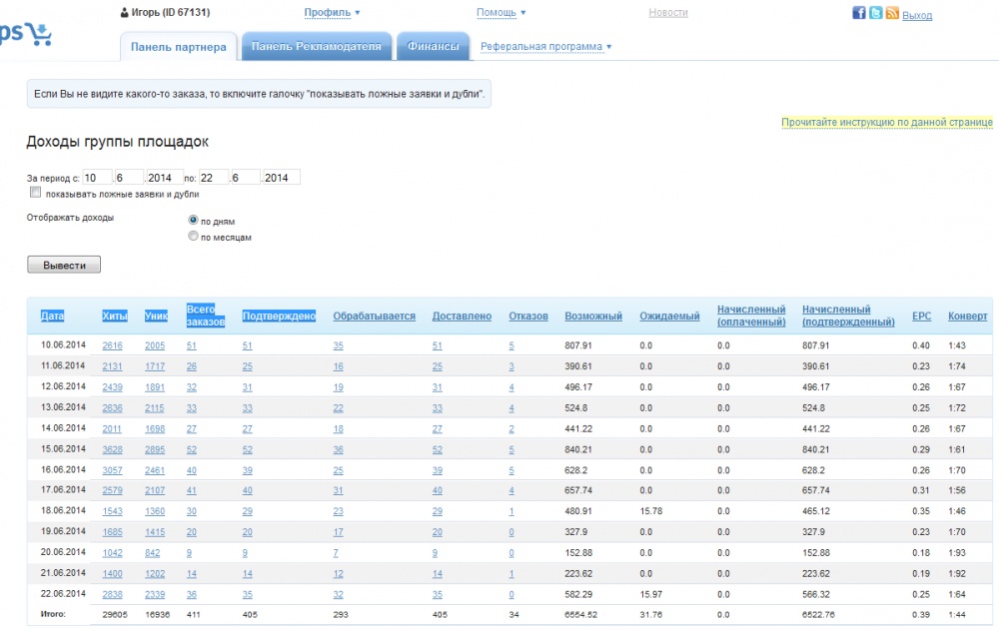Click the end month input field

246,177
